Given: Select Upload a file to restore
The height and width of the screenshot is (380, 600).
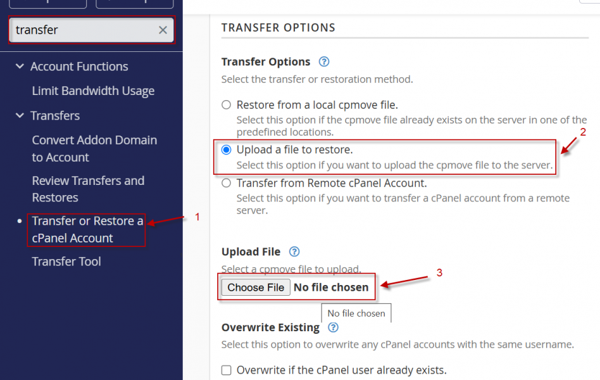Looking at the screenshot, I should [x=227, y=149].
